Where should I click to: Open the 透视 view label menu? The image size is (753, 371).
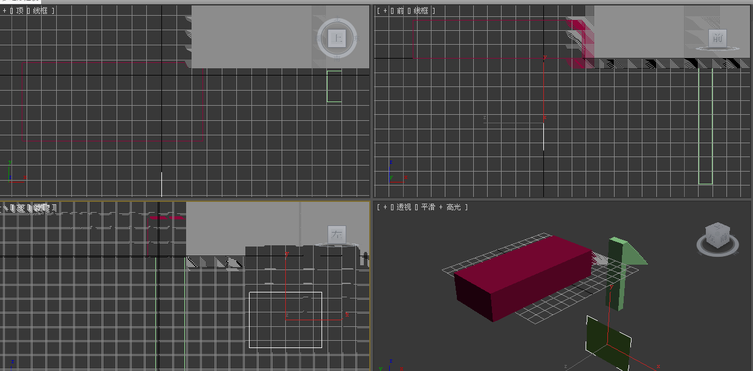pos(404,207)
